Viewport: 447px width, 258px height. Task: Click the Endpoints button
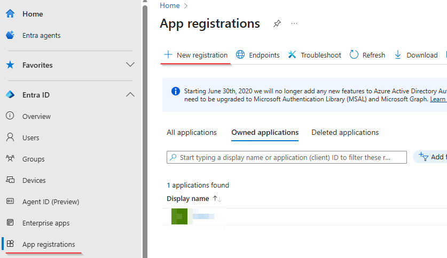pyautogui.click(x=258, y=55)
